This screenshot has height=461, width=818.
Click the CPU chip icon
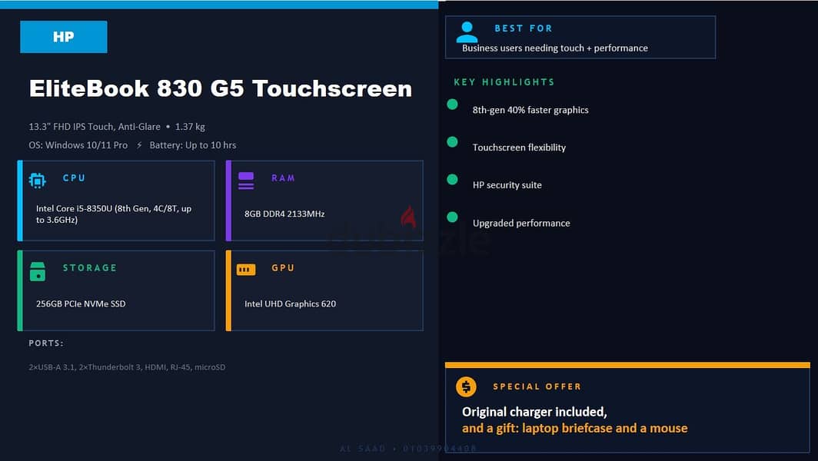tap(37, 181)
